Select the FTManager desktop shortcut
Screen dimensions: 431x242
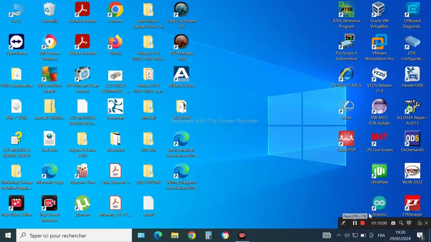pos(412,206)
